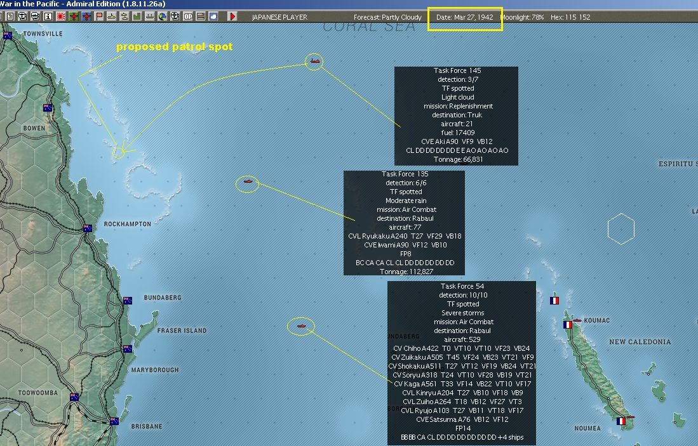Click the Bowen base flag
Screen dimensions: 698x446
click(x=48, y=108)
